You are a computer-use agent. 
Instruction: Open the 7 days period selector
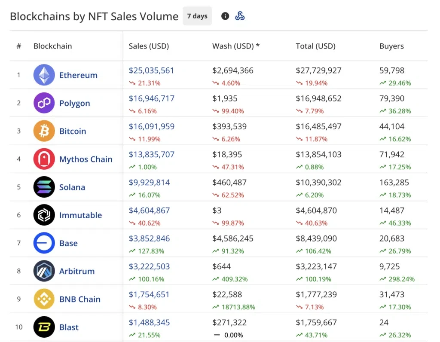pyautogui.click(x=197, y=16)
